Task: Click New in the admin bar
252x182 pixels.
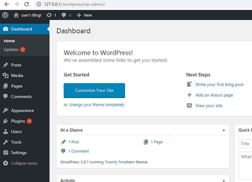Action: tap(88, 15)
